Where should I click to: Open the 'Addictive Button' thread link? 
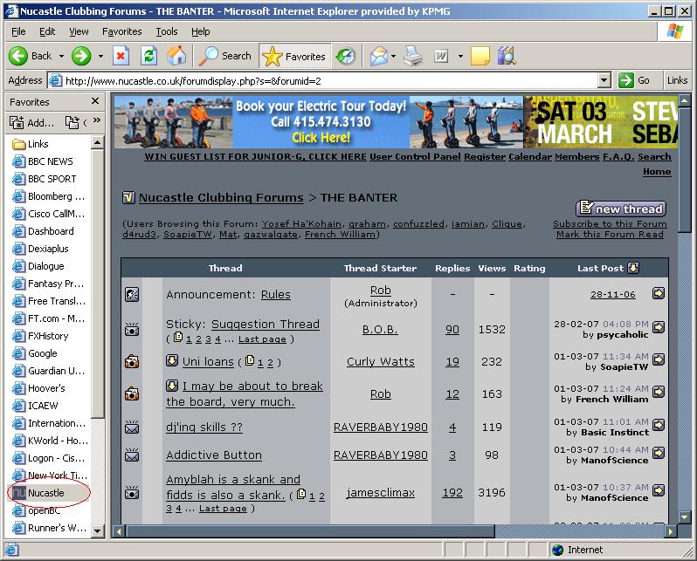tap(214, 455)
